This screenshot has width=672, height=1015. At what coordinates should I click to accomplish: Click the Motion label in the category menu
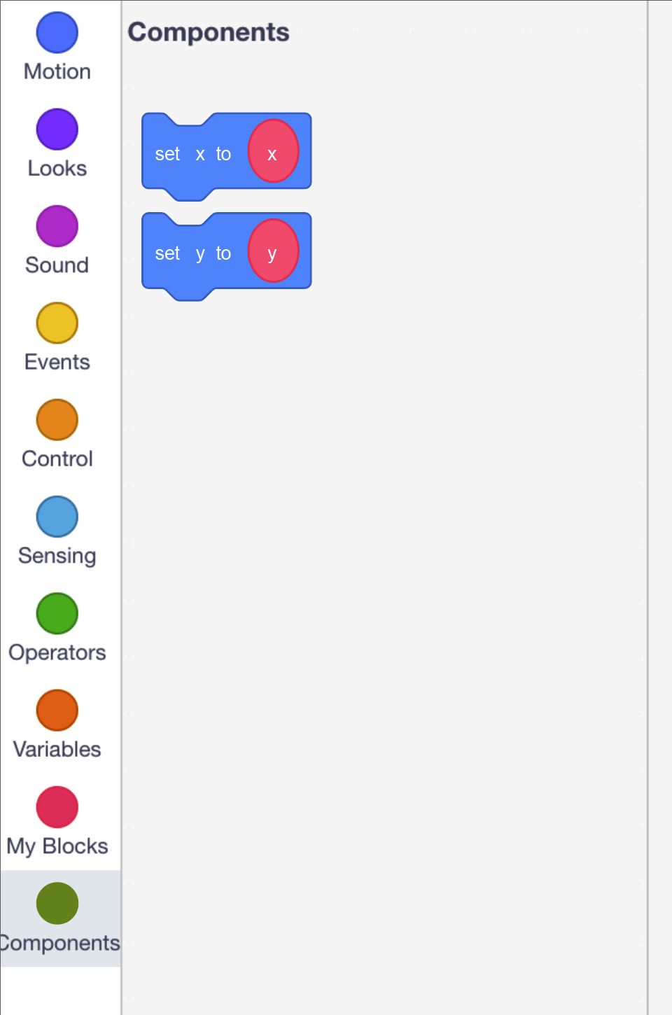(57, 71)
